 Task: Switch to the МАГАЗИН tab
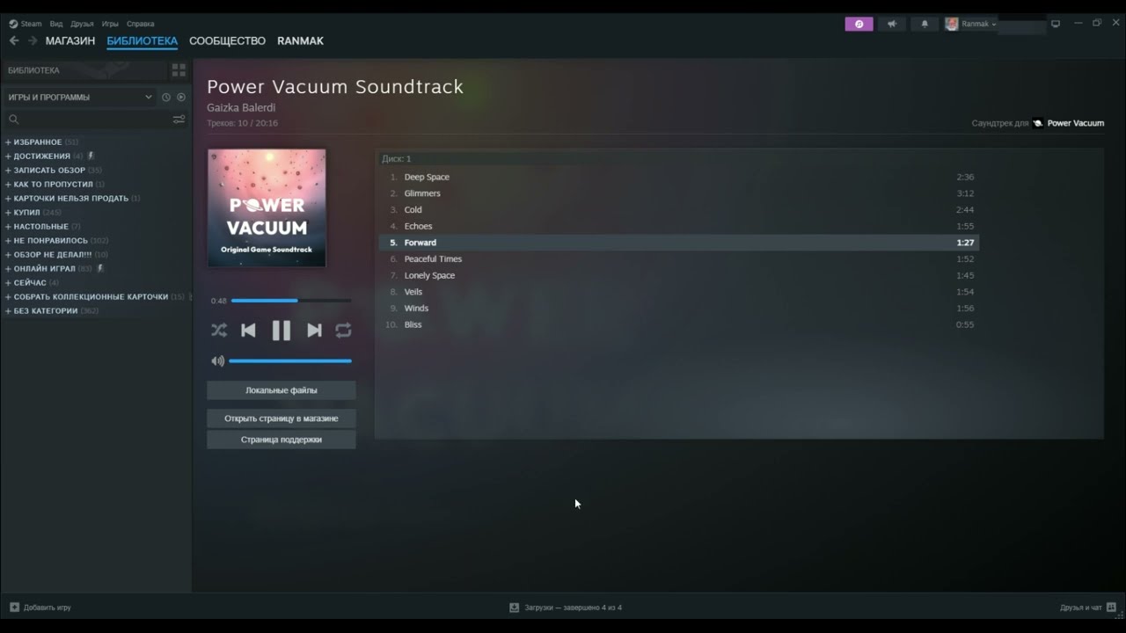tap(70, 40)
